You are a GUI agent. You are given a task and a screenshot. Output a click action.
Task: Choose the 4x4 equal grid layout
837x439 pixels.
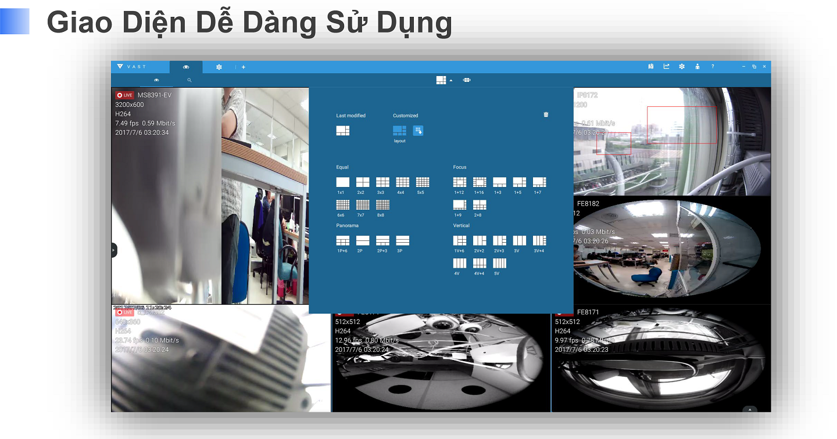[402, 182]
